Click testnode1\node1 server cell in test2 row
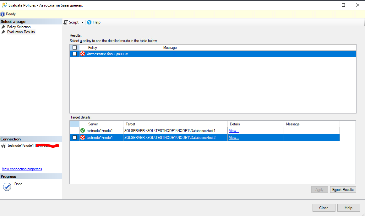The width and height of the screenshot is (365, 216). coord(105,138)
